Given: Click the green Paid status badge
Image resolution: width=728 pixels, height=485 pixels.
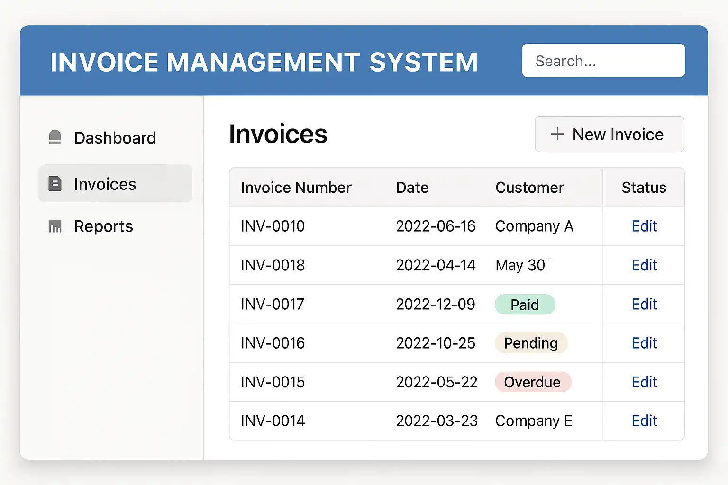Looking at the screenshot, I should pyautogui.click(x=525, y=305).
